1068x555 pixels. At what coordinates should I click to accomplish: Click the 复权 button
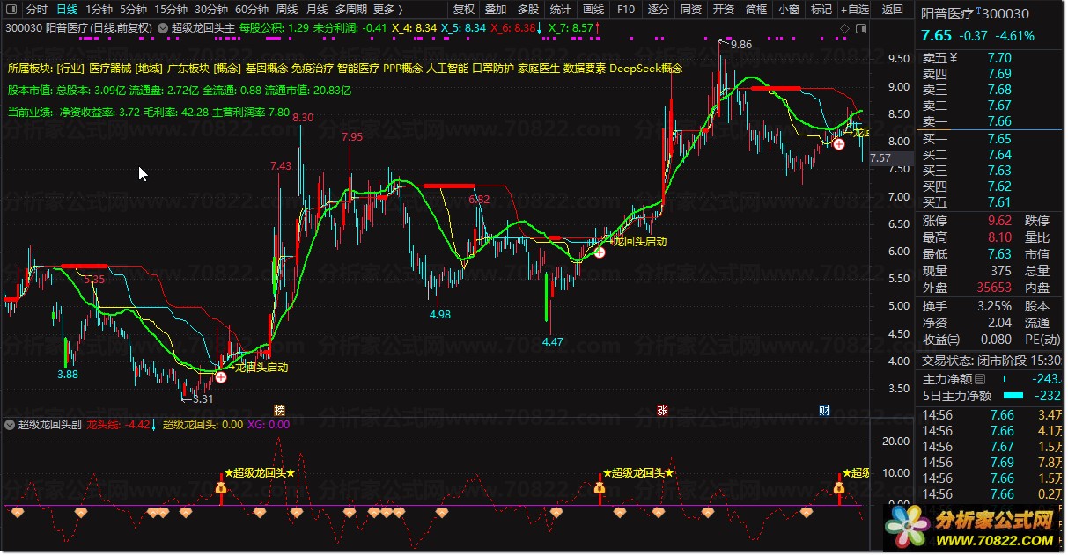(x=464, y=10)
